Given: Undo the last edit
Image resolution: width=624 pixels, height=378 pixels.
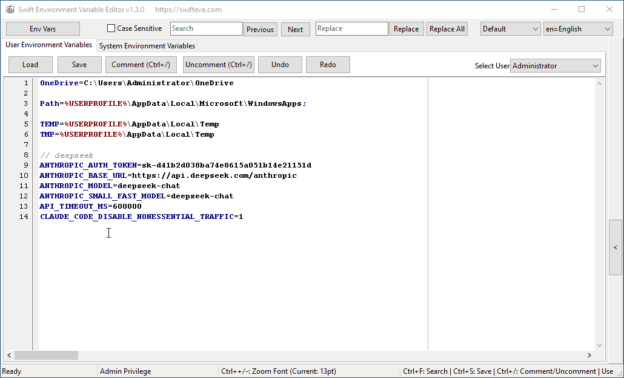Looking at the screenshot, I should [x=280, y=65].
